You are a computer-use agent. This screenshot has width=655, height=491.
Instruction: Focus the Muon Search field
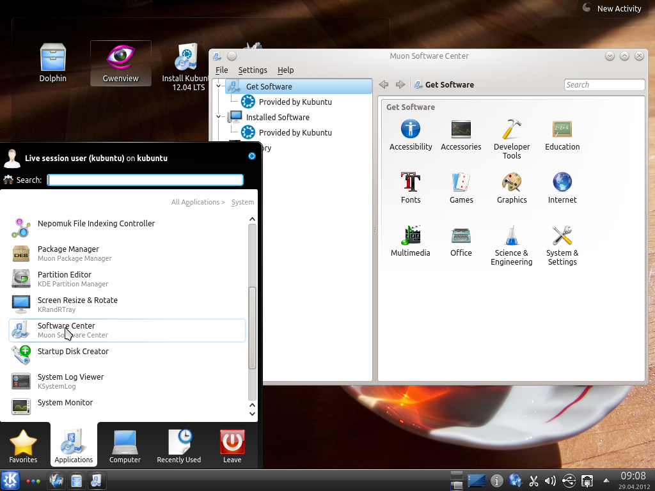pos(604,85)
